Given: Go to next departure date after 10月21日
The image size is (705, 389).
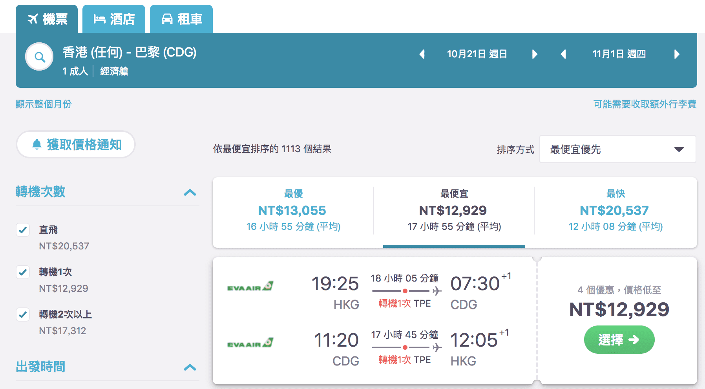Looking at the screenshot, I should [x=534, y=54].
